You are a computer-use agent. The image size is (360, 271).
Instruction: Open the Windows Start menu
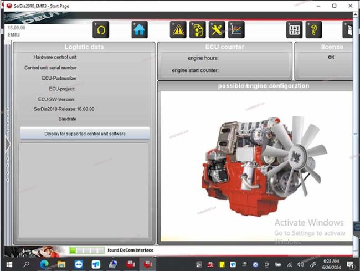[x=9, y=264]
